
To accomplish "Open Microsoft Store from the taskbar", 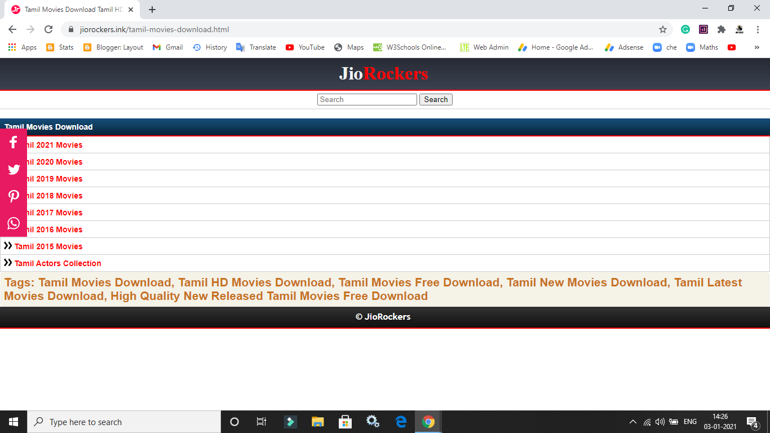I will (345, 422).
